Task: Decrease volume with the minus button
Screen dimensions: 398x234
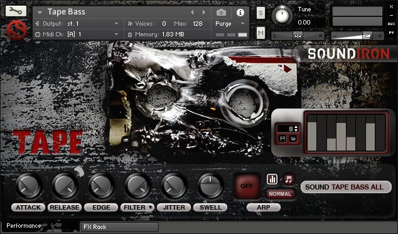Action: pos(335,36)
